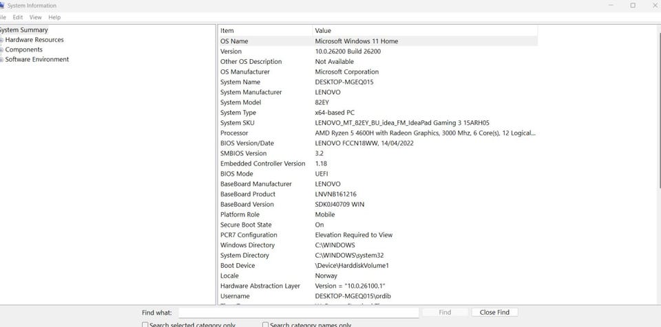Viewport: 661px width, 327px height.
Task: Minimize the System Information window
Action: click(x=611, y=5)
